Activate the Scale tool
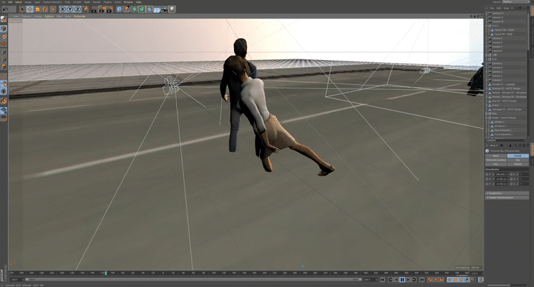534x287 pixels. (37, 9)
